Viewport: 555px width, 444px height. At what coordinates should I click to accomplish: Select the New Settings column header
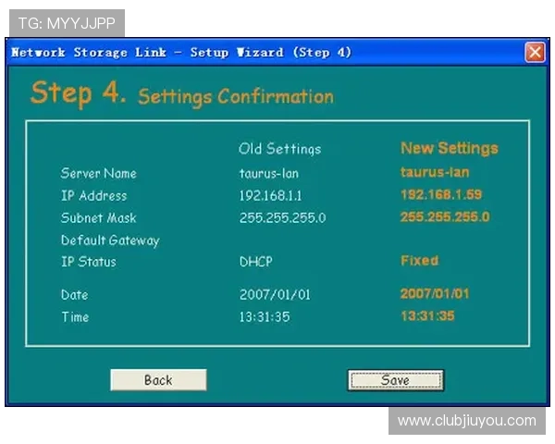[449, 148]
